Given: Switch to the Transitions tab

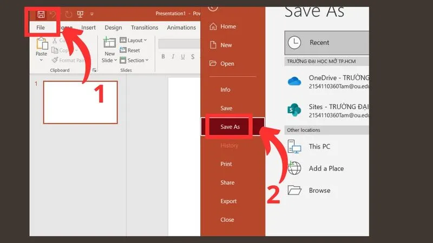Looking at the screenshot, I should coord(145,28).
